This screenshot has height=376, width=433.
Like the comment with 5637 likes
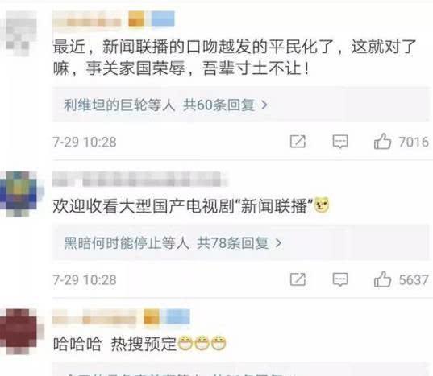tap(382, 279)
